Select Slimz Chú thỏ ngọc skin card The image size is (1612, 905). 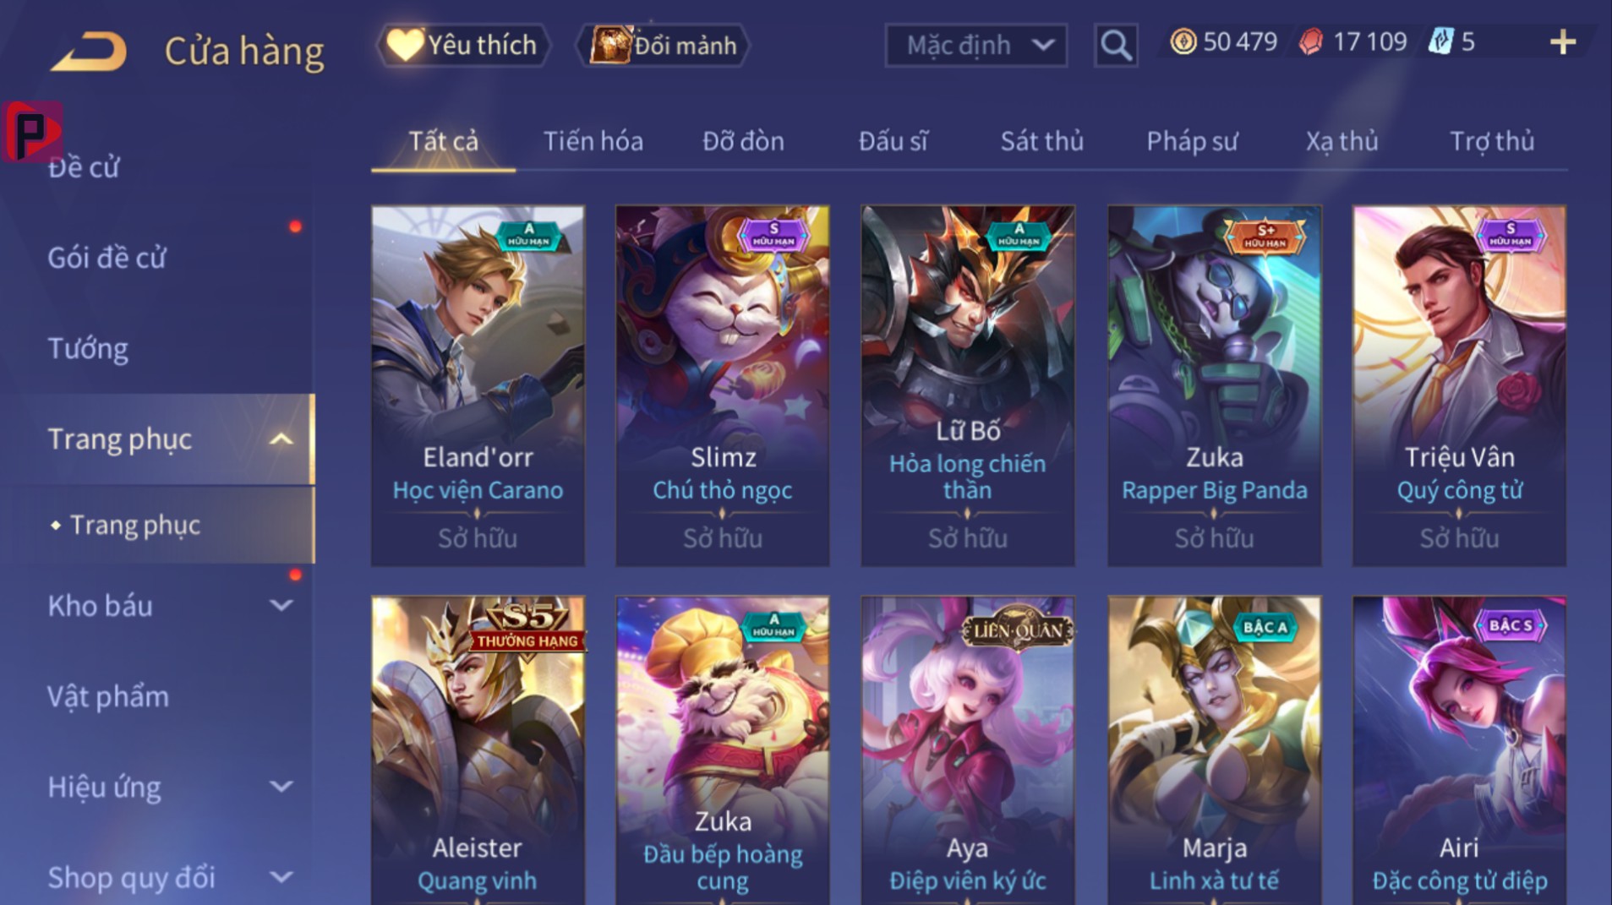[723, 385]
